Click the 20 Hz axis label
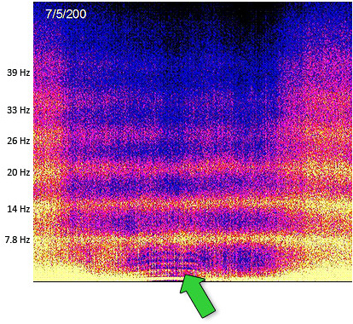This screenshot has height=324, width=353. [x=19, y=172]
